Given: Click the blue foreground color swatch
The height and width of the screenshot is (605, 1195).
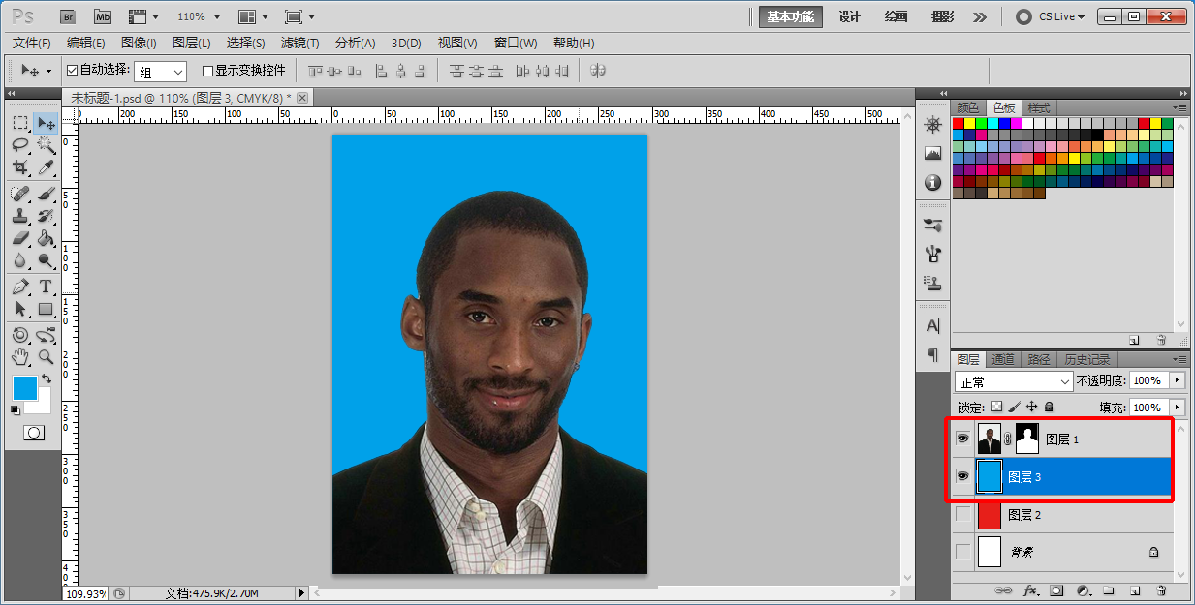Looking at the screenshot, I should click(24, 388).
